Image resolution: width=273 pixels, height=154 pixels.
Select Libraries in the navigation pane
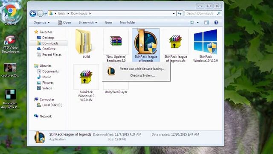click(43, 65)
